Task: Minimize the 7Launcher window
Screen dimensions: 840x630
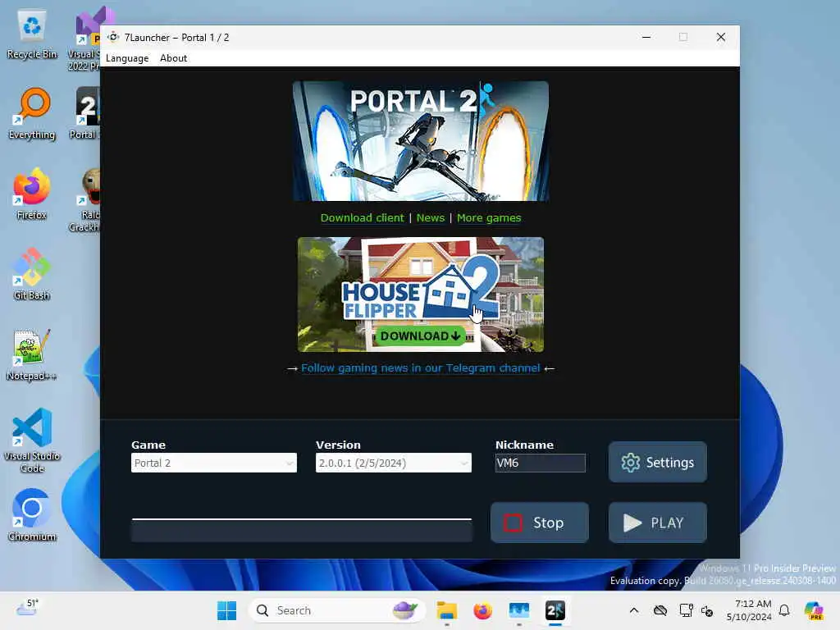Action: coord(646,37)
